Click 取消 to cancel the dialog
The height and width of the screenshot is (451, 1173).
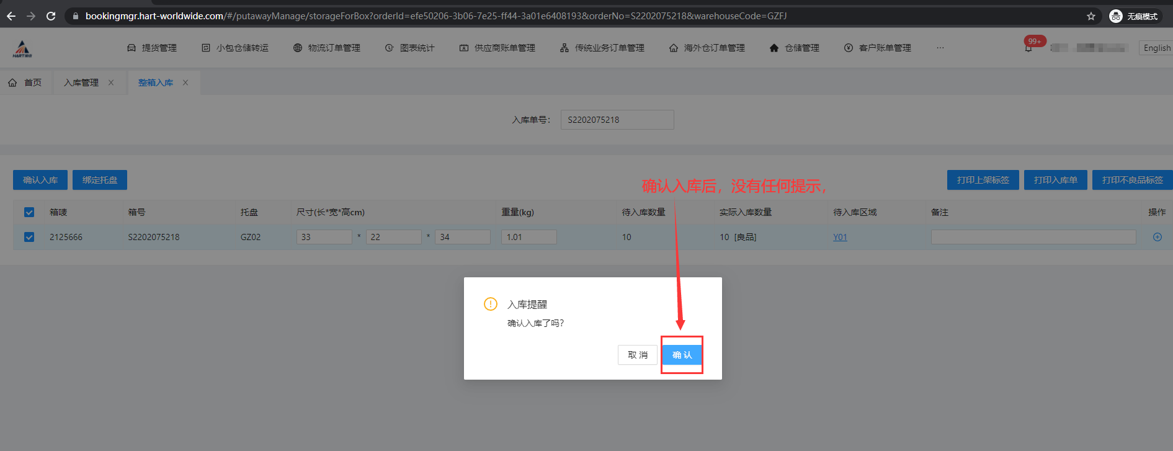click(637, 355)
